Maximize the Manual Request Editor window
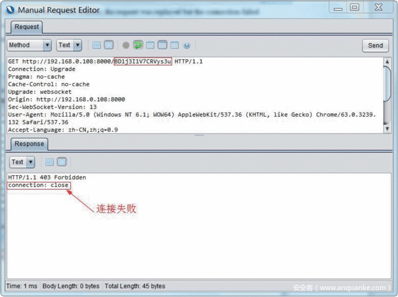Viewport: 398px width, 297px height. pos(354,7)
